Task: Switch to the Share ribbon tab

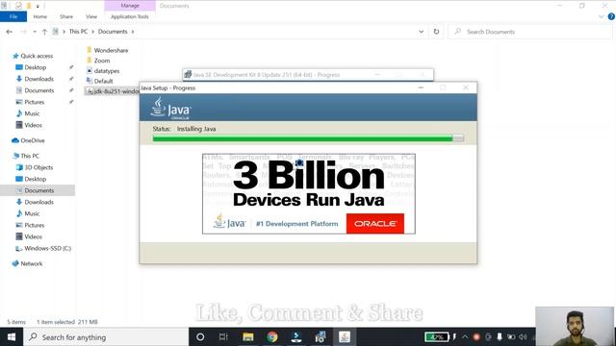Action: [66, 16]
